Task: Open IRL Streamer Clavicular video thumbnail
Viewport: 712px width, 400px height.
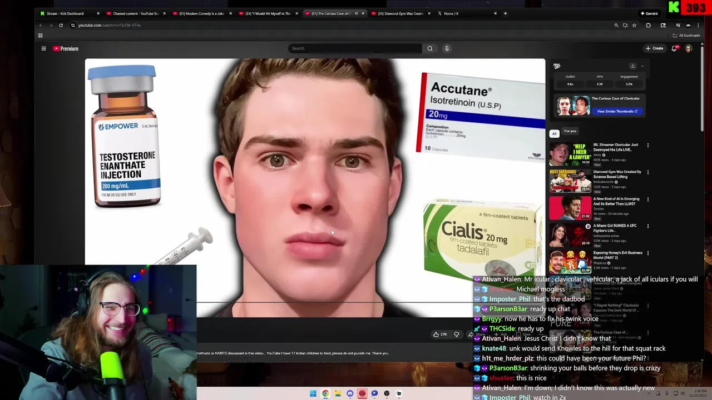Action: coord(570,154)
